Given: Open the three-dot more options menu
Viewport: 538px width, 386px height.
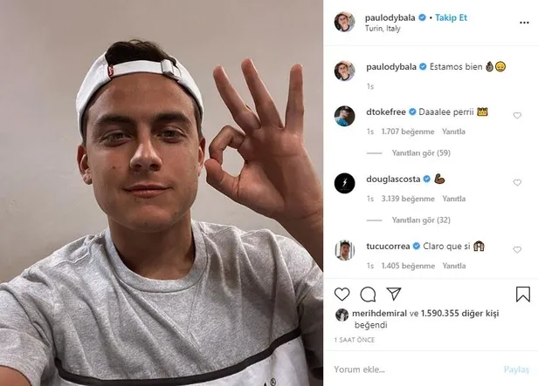Looking at the screenshot, I should point(524,23).
